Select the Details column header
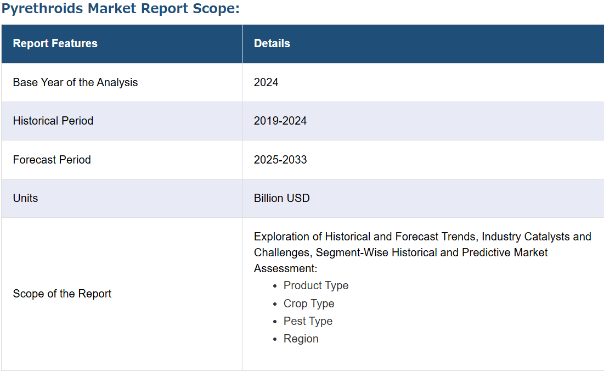Screen dimensions: 604x371 [x=272, y=43]
